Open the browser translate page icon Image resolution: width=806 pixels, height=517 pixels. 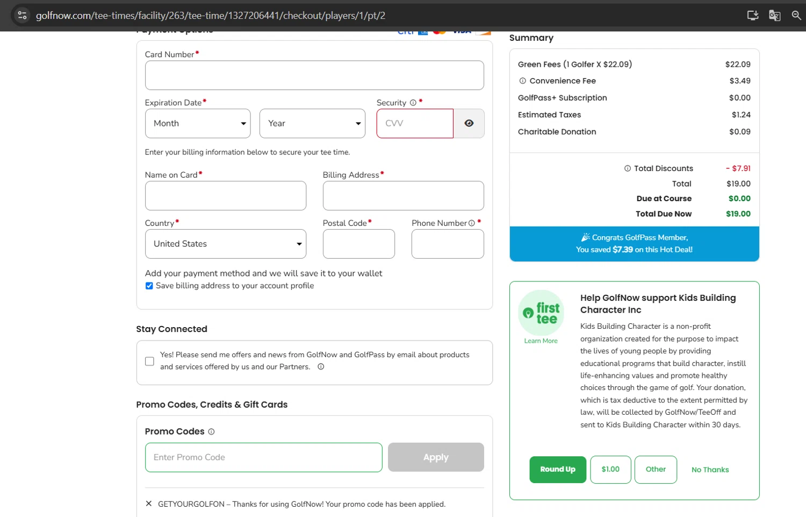click(774, 15)
